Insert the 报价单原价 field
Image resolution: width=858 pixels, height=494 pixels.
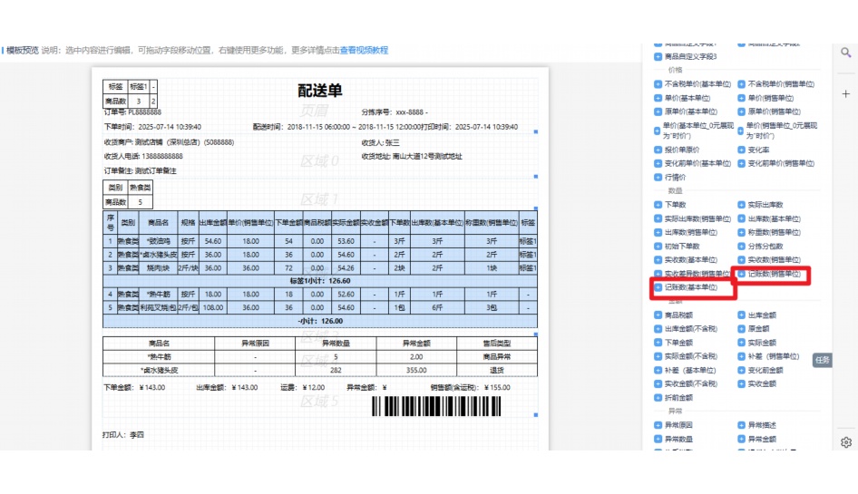pos(682,150)
